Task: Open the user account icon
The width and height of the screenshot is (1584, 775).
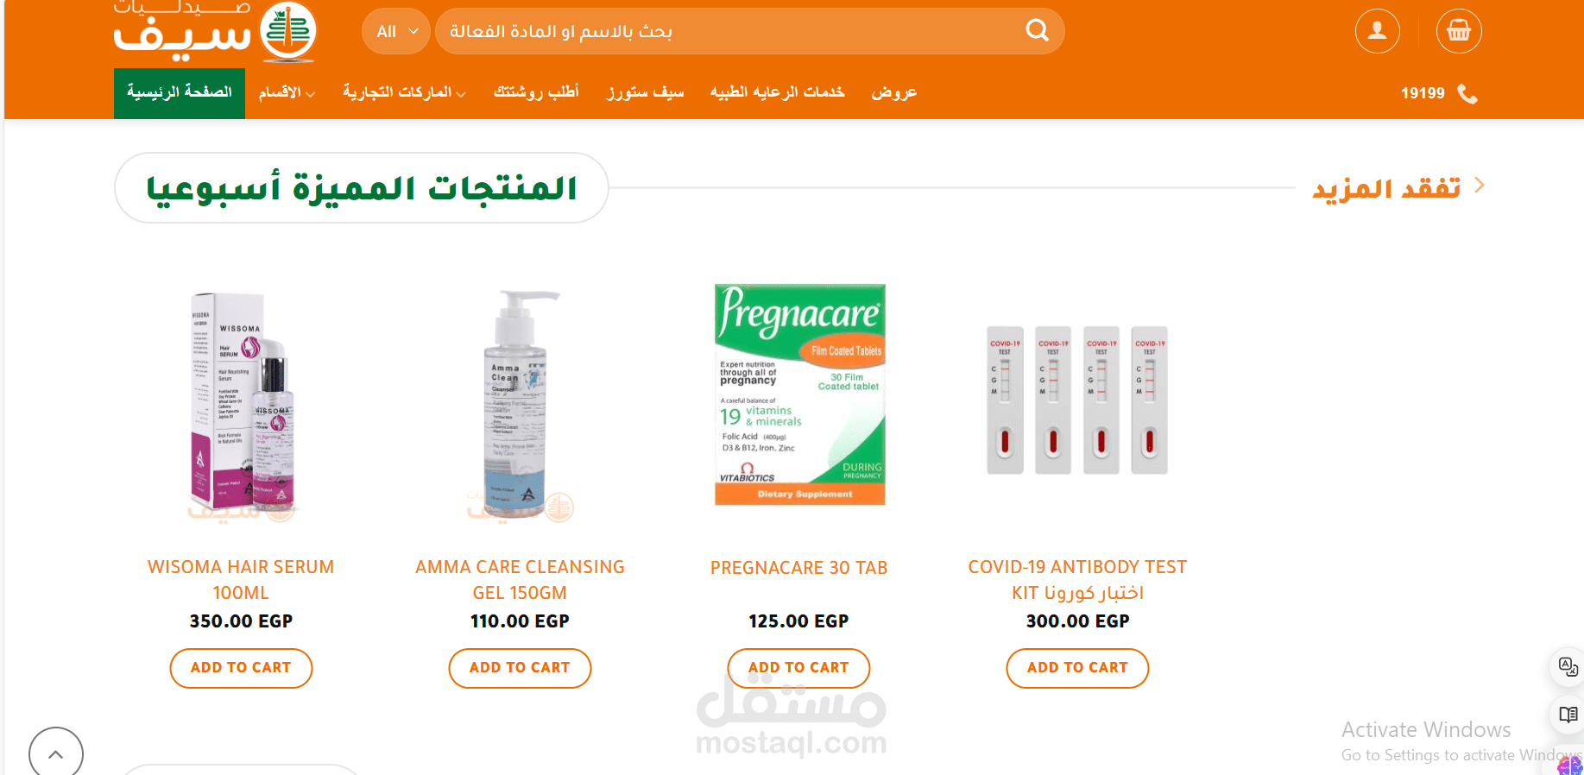Action: tap(1377, 31)
